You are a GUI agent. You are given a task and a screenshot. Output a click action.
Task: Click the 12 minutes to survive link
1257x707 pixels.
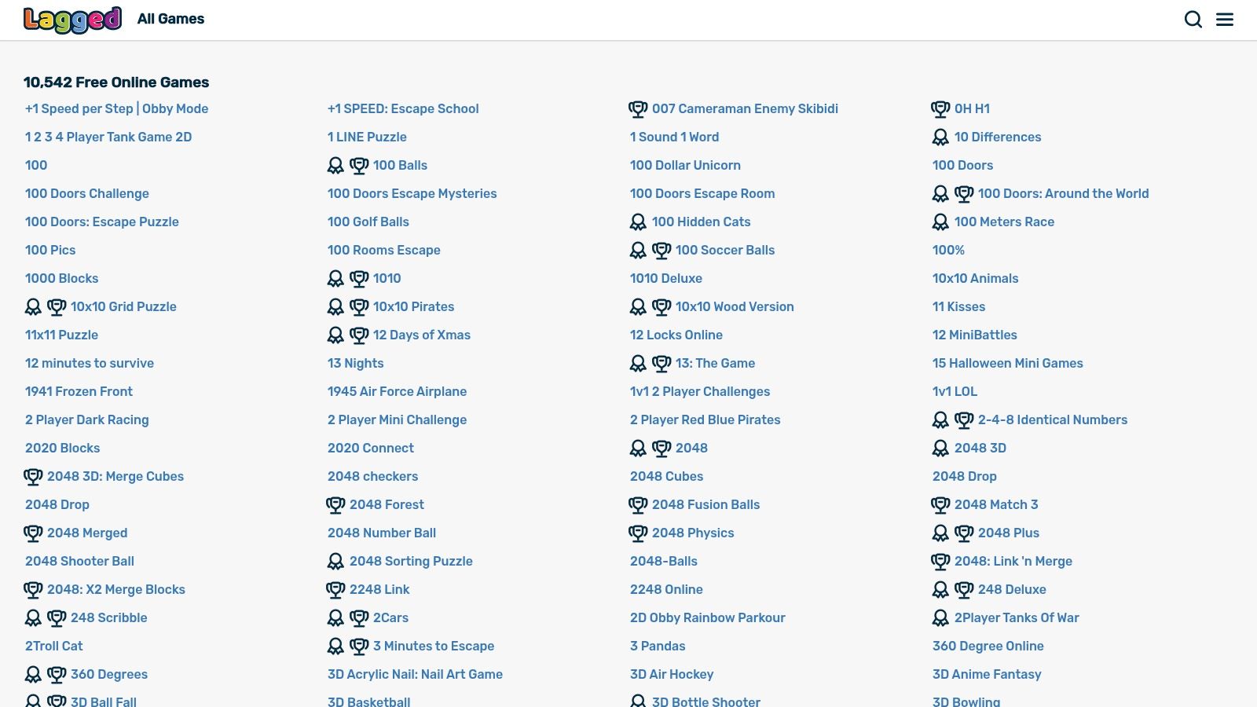[90, 363]
